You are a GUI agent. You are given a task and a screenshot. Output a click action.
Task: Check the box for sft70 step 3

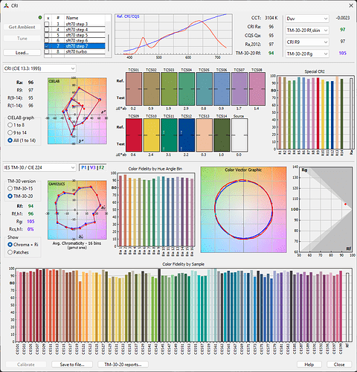47,24
